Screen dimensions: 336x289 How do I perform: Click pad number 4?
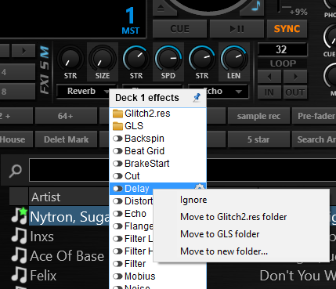click(x=17, y=72)
